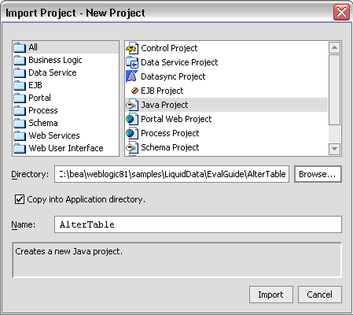Screen dimensions: 353x315
Task: Choose Datasync Project text
Action: click(173, 76)
